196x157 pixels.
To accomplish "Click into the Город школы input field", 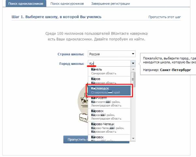I will (x=109, y=64).
